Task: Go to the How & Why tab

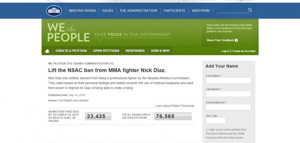Action: coord(160,51)
